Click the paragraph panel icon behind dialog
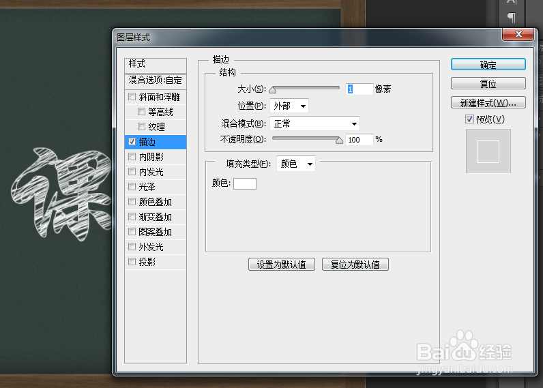 click(x=512, y=17)
